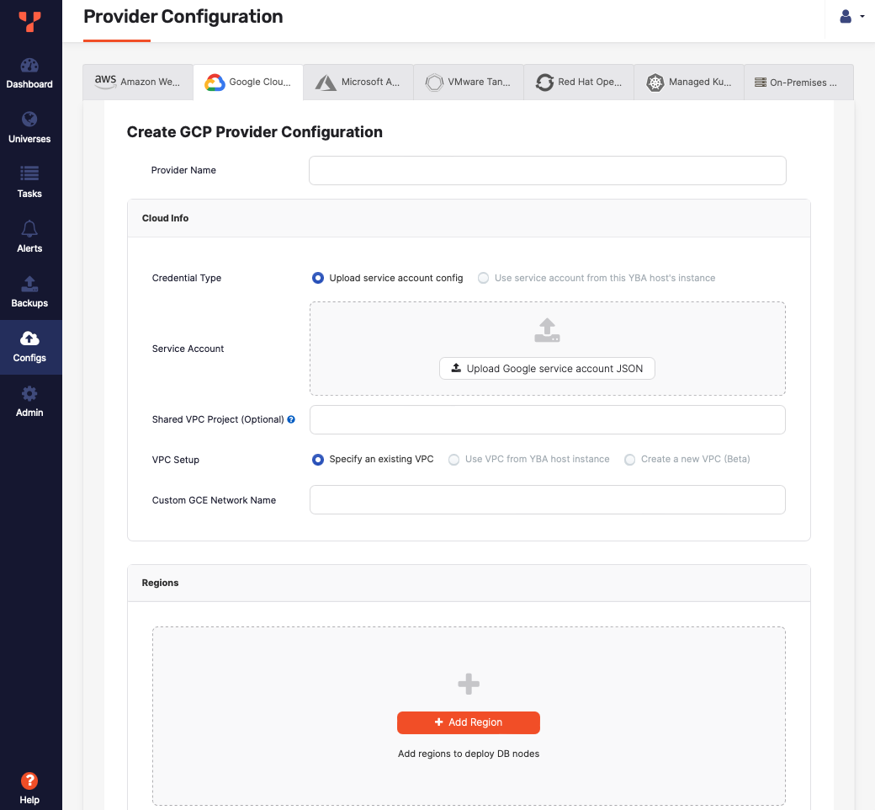Click Upload Google service account JSON
This screenshot has width=875, height=810.
(547, 368)
